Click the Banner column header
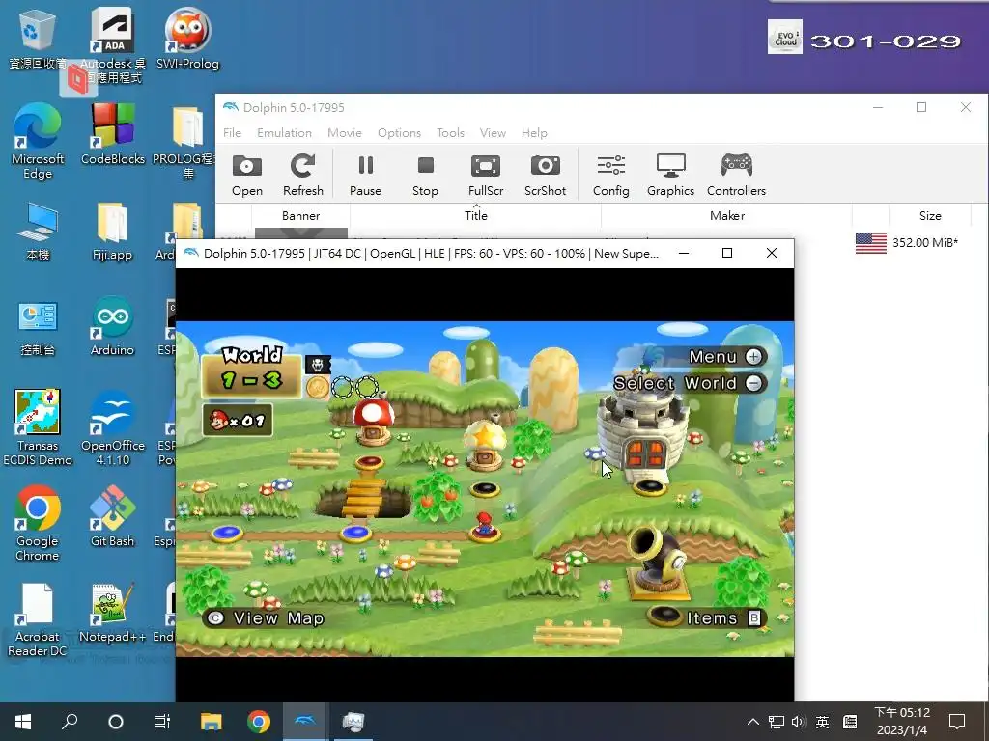The image size is (989, 741). coord(301,215)
